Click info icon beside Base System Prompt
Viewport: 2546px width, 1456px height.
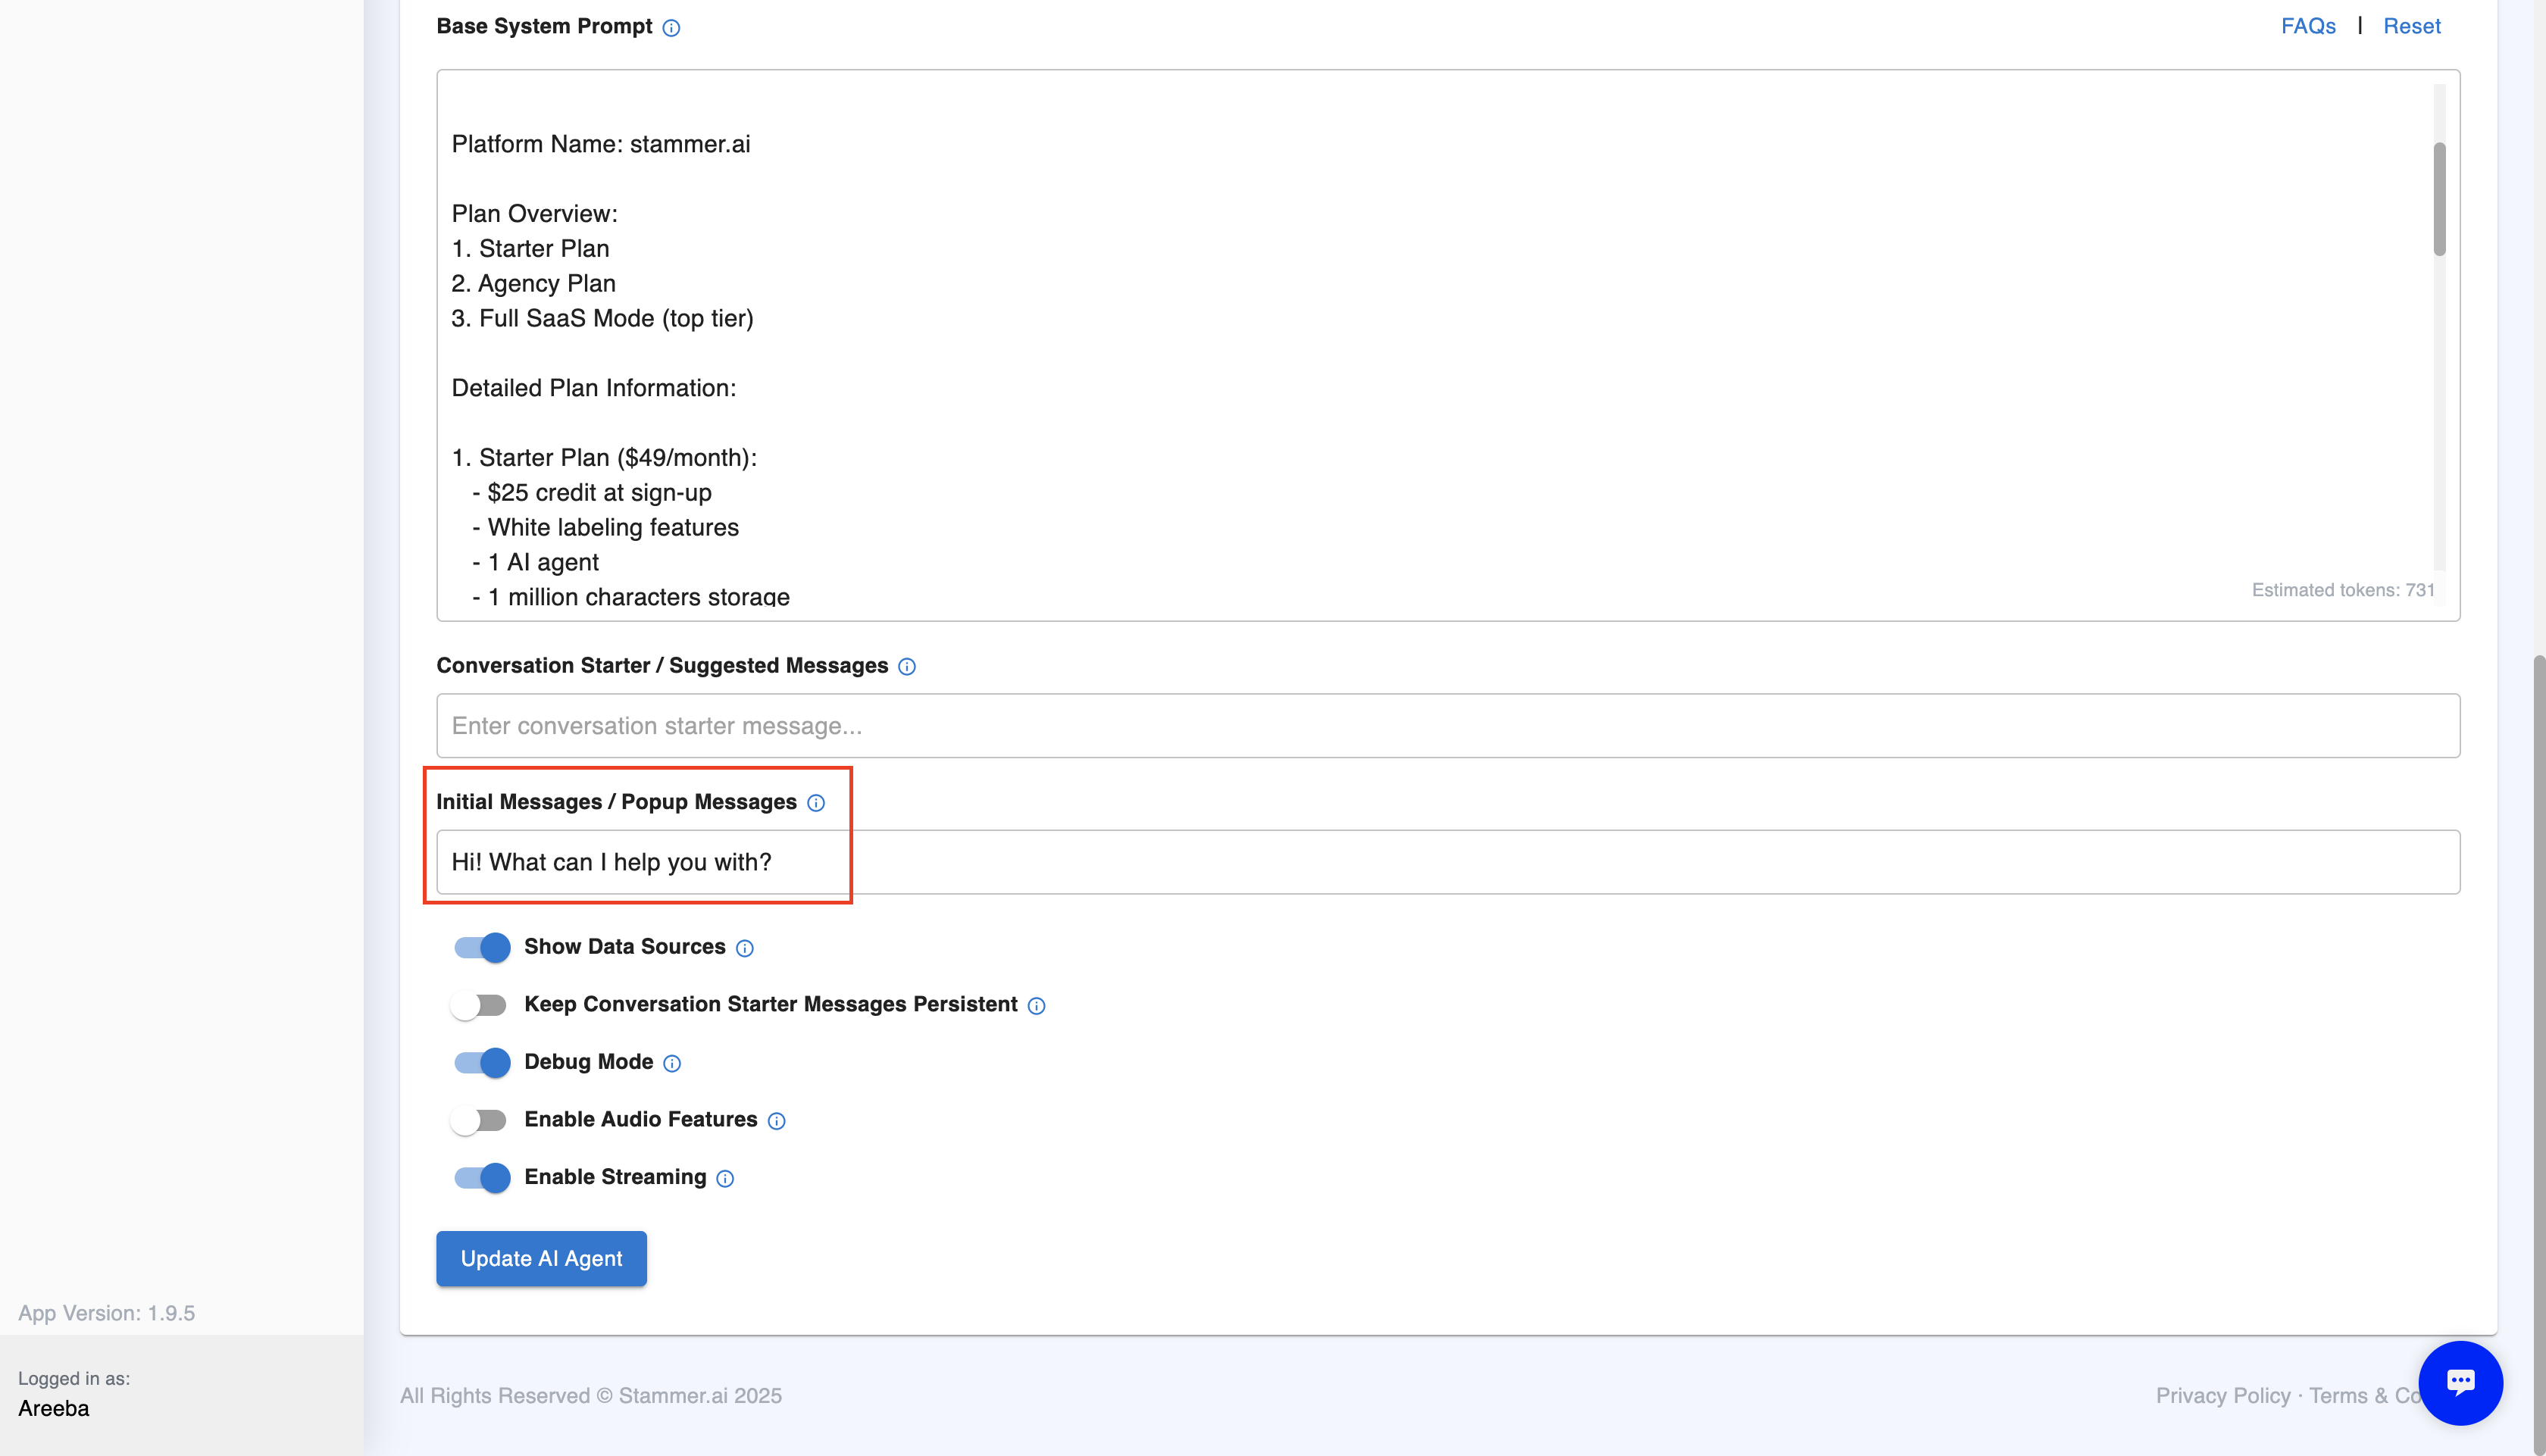[671, 28]
